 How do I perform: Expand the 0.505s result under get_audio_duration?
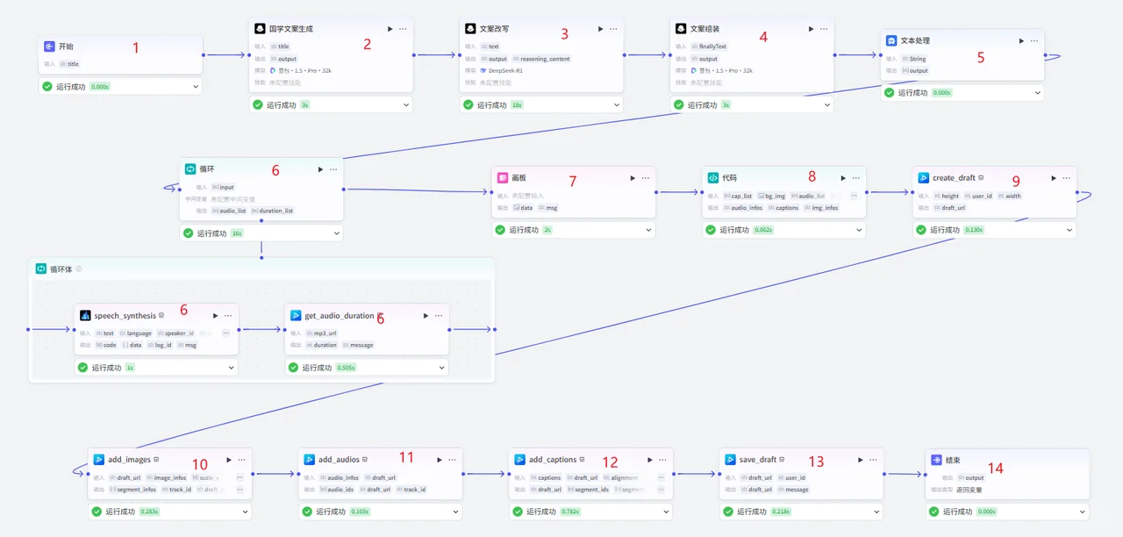[441, 368]
